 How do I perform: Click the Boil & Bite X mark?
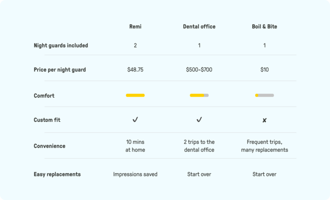point(264,120)
